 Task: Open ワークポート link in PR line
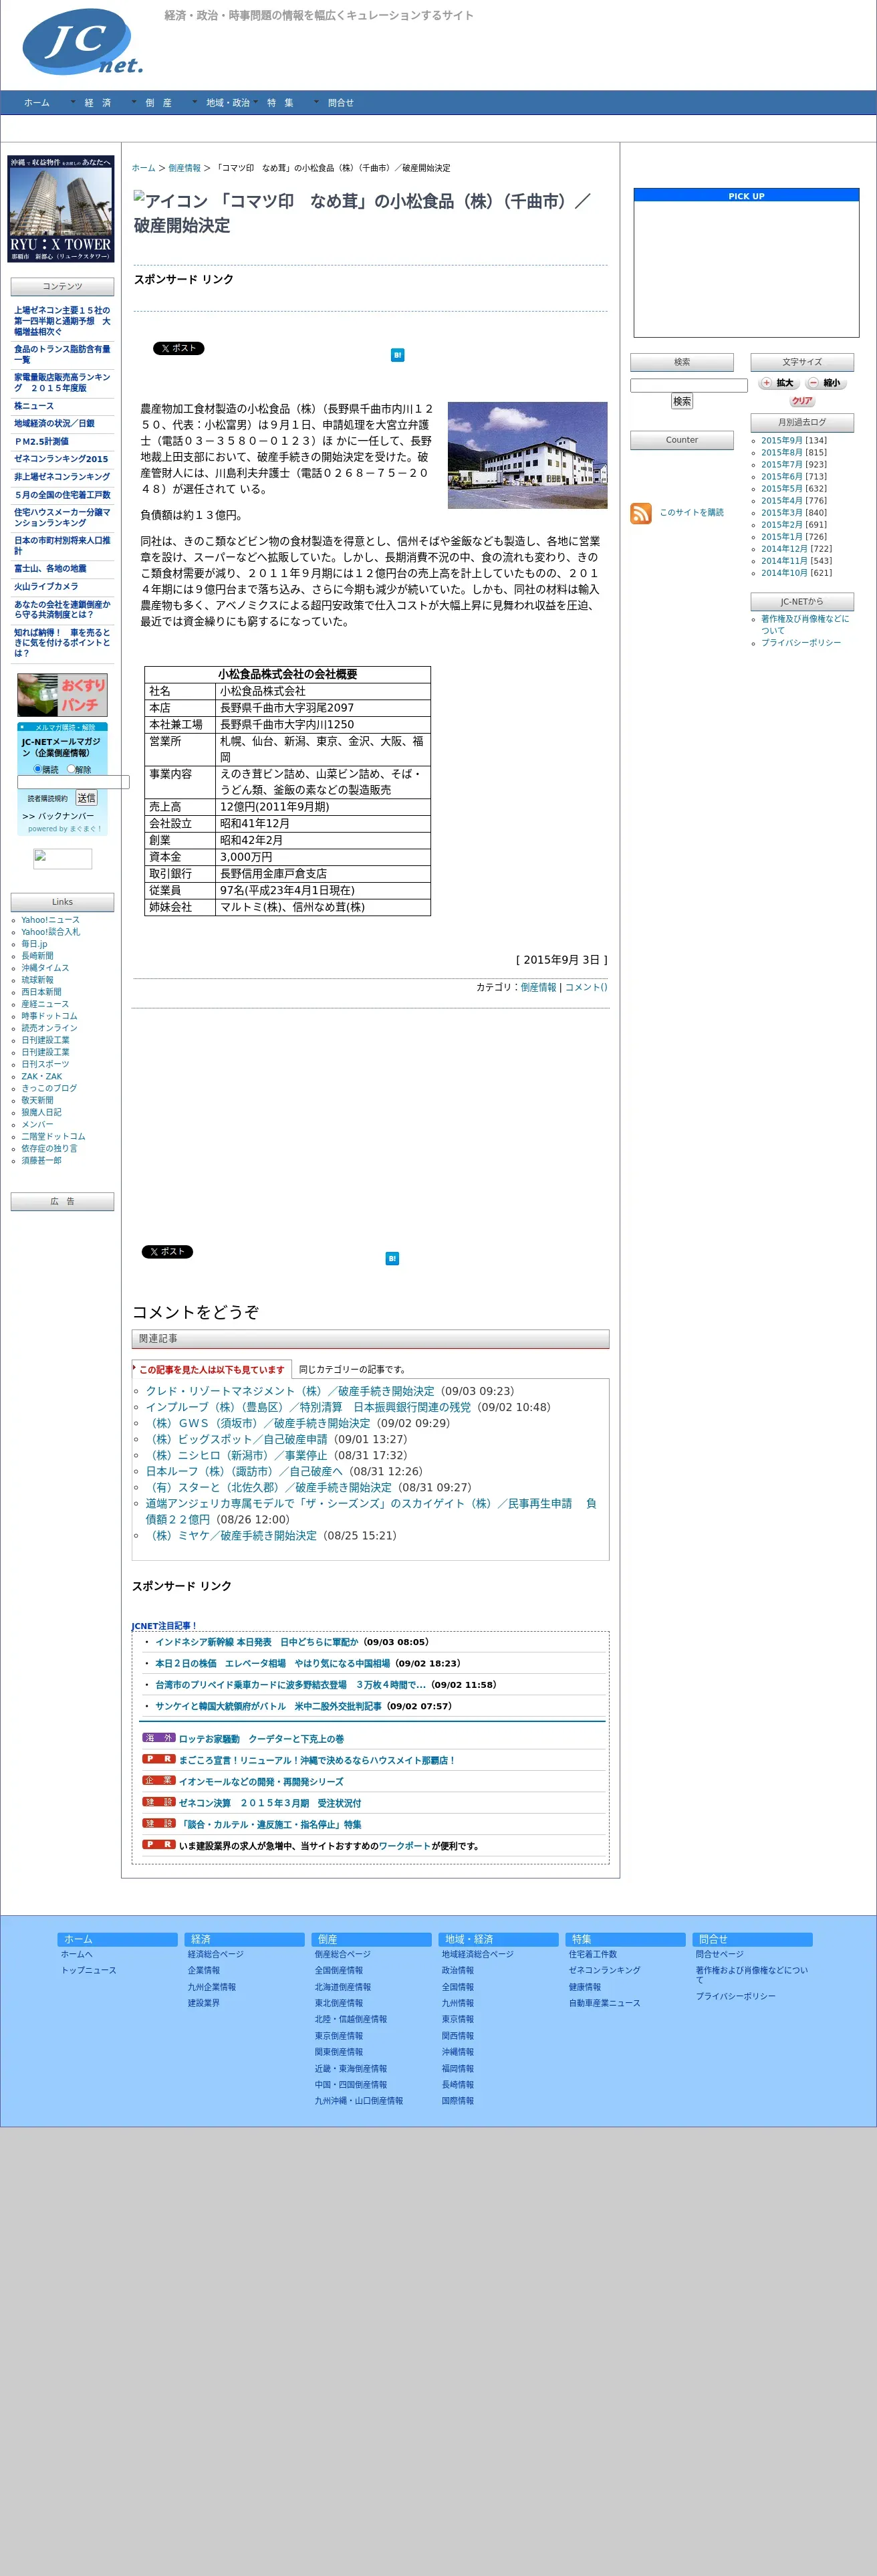405,1846
